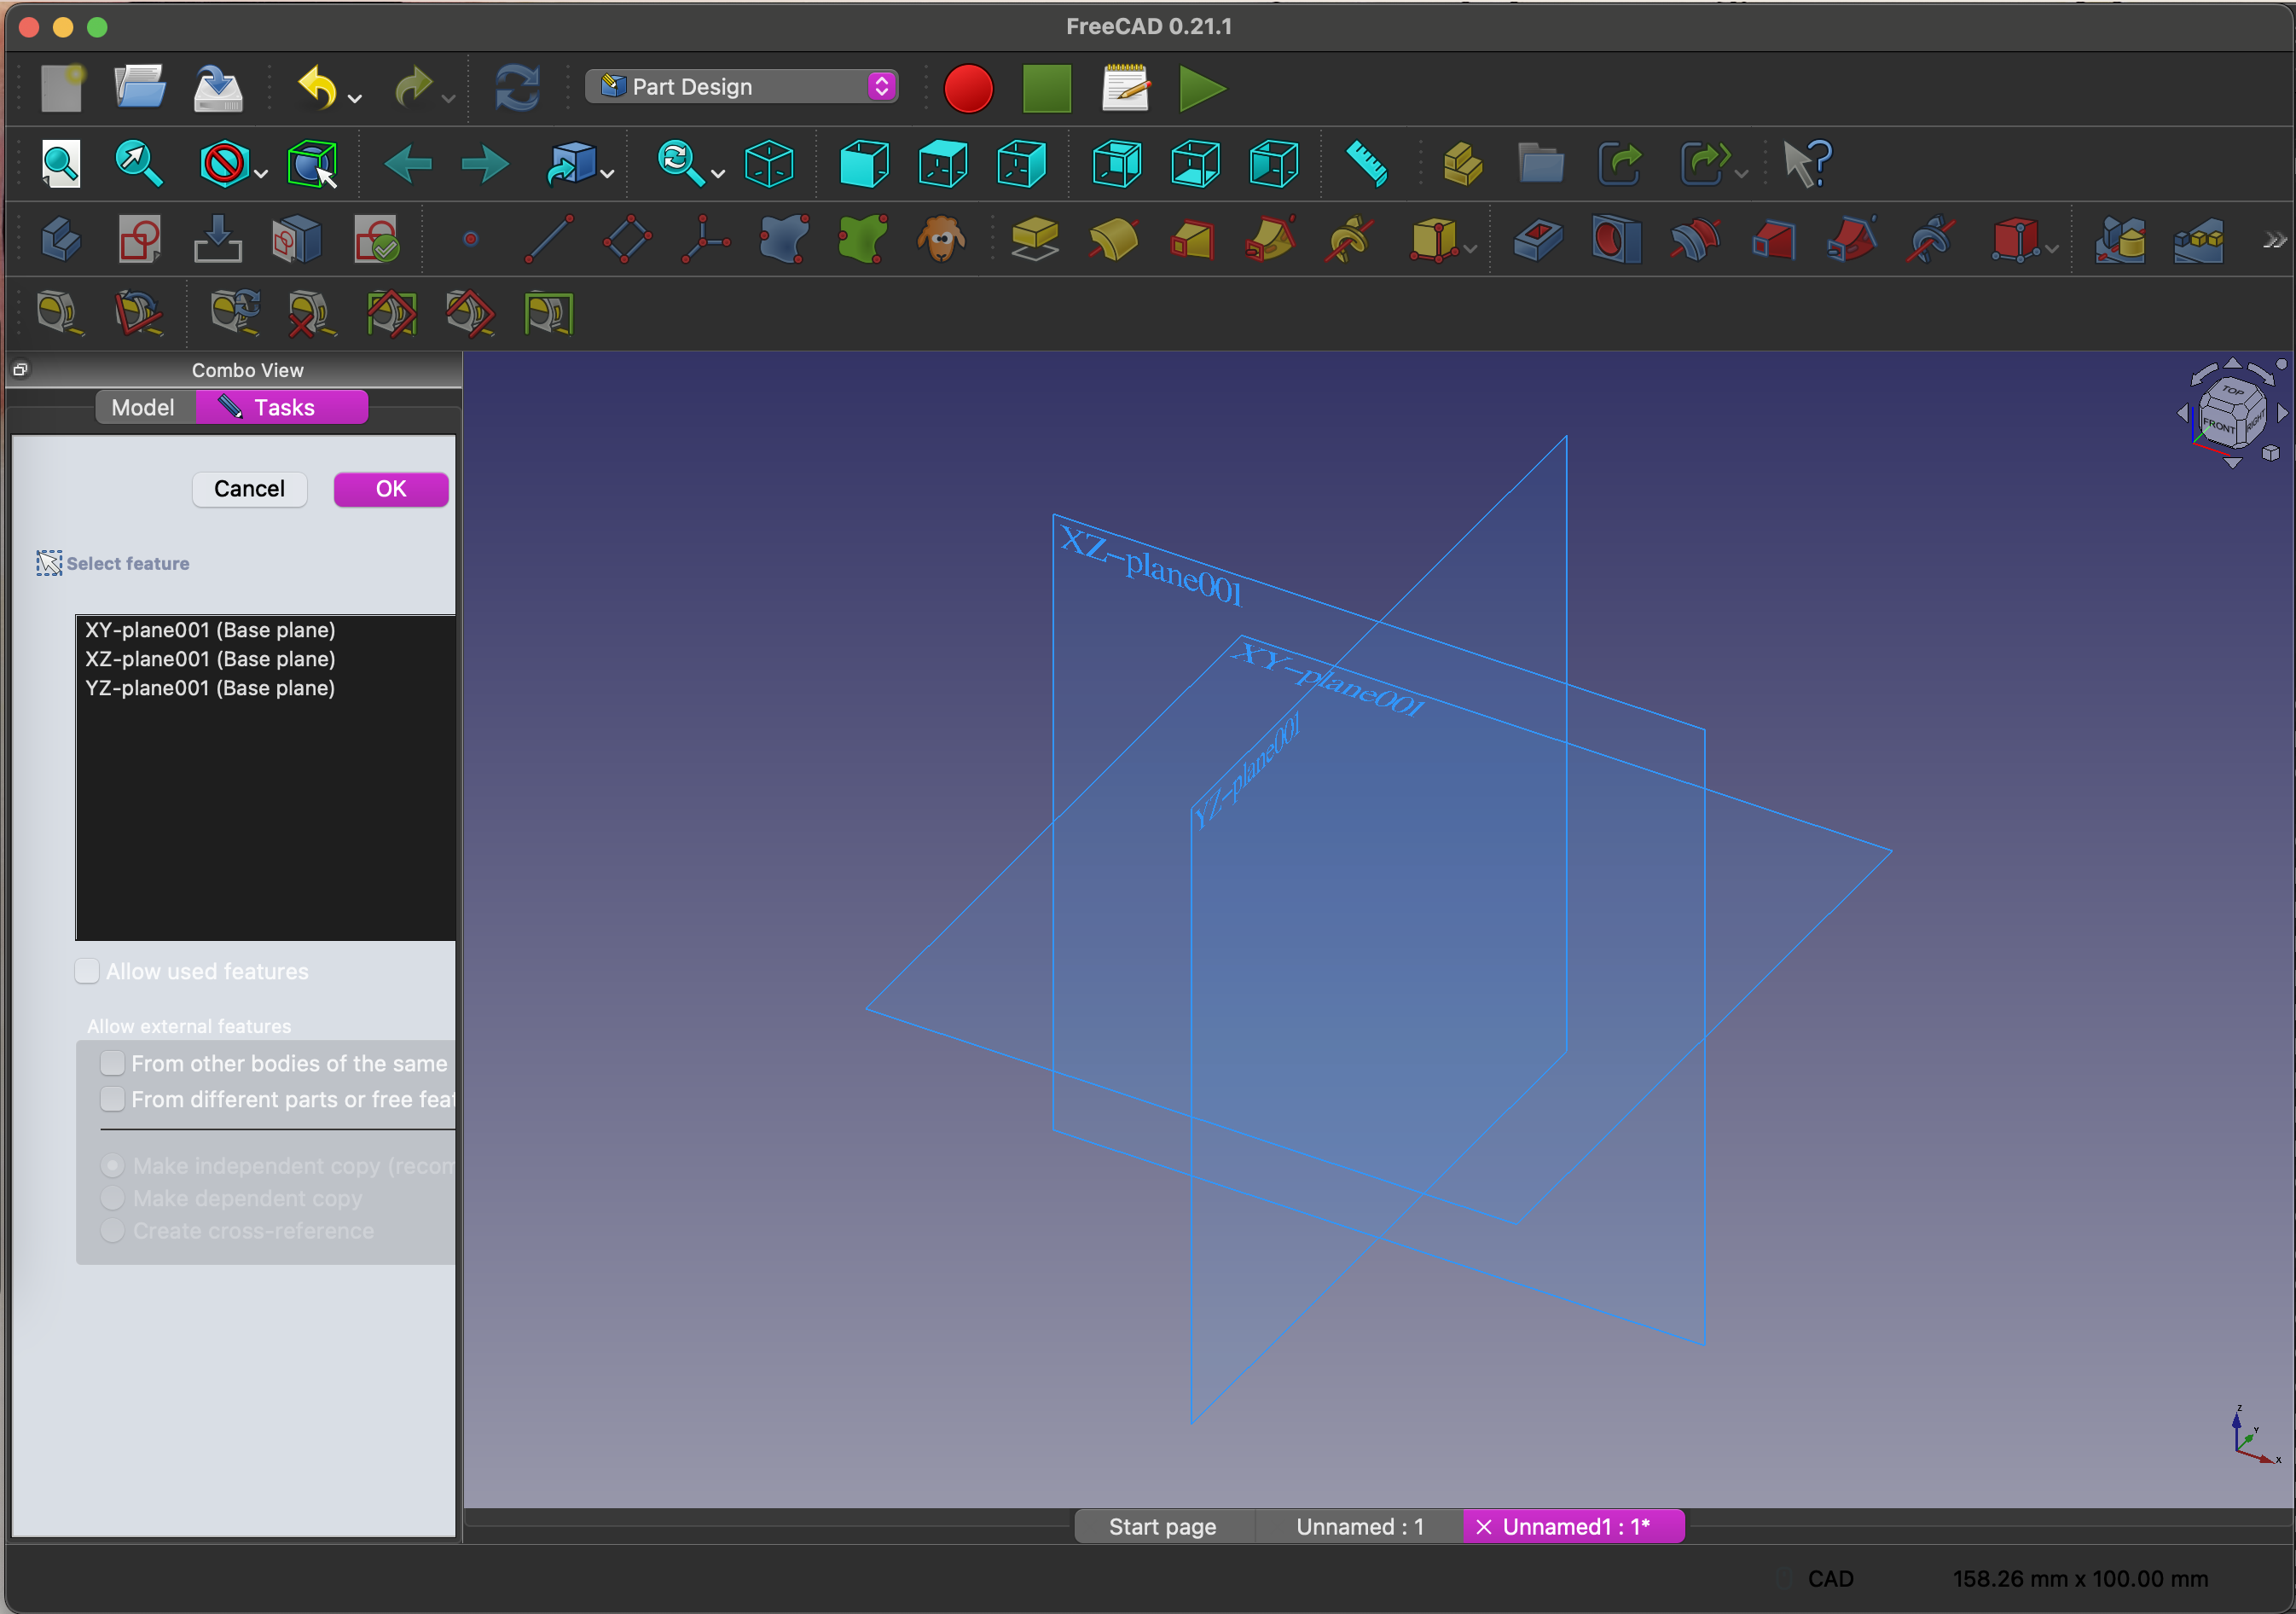2296x1614 pixels.
Task: Open the Part Design workbench selector
Action: (x=742, y=87)
